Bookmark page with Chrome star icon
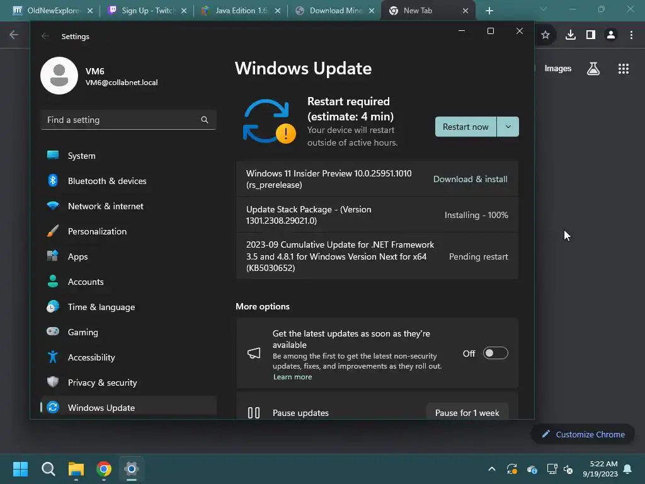 coord(545,35)
